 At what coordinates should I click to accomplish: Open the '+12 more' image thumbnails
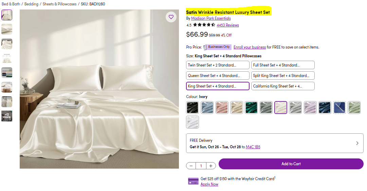pos(7,116)
